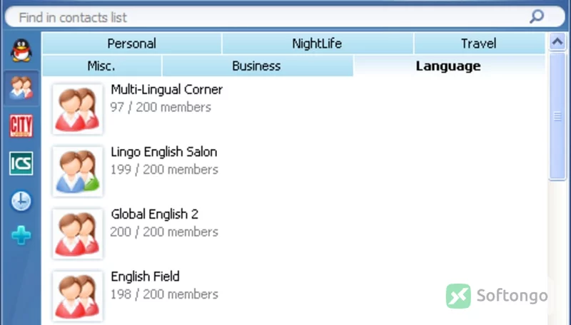Image resolution: width=571 pixels, height=325 pixels.
Task: Select the Multi-Lingual Corner group name
Action: [x=167, y=89]
